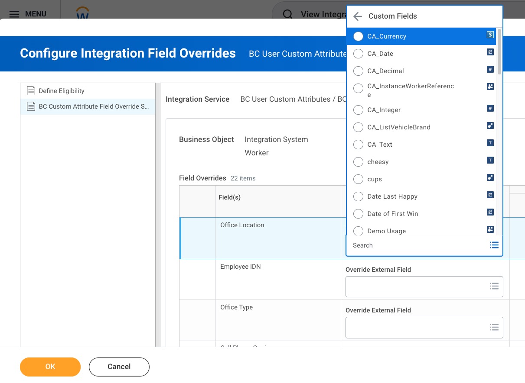Click the date type icon beside CA_Date

point(490,52)
